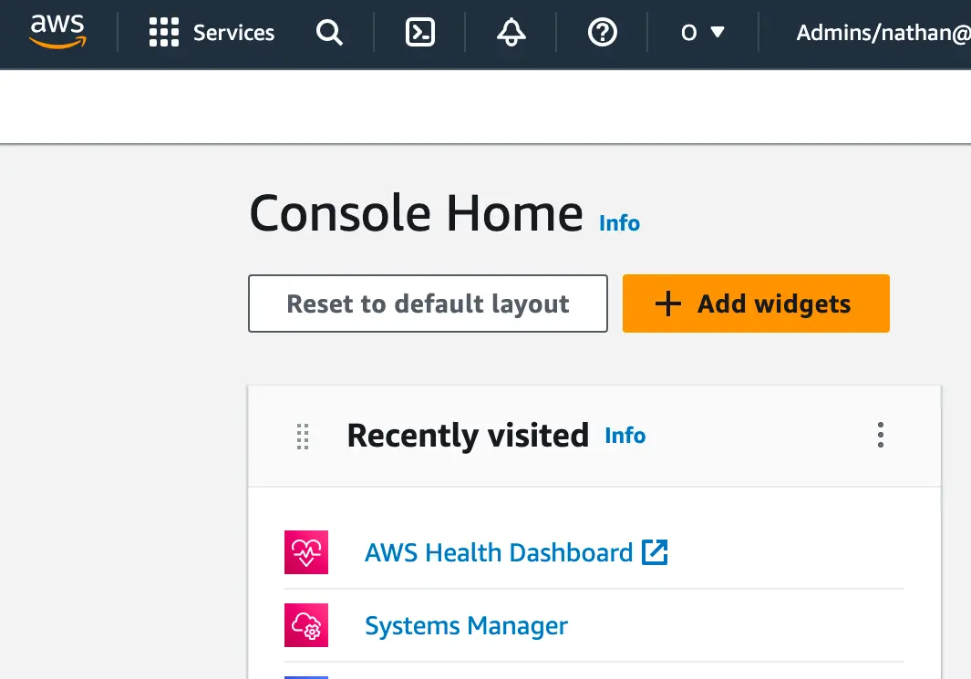Select the Services label in top bar
This screenshot has width=971, height=679.
coord(233,34)
